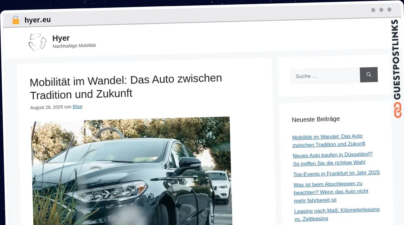The height and width of the screenshot is (225, 404).
Task: Open Top-Events in Frankfurt im Jahr 2025
Action: pos(336,173)
